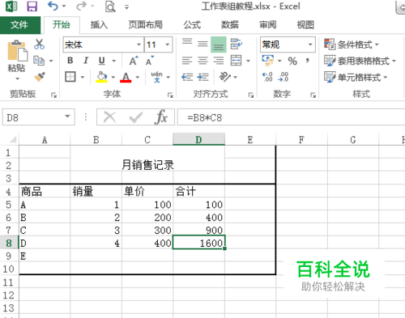Open the font name dropdown 宋体
The width and height of the screenshot is (405, 318).
(139, 45)
